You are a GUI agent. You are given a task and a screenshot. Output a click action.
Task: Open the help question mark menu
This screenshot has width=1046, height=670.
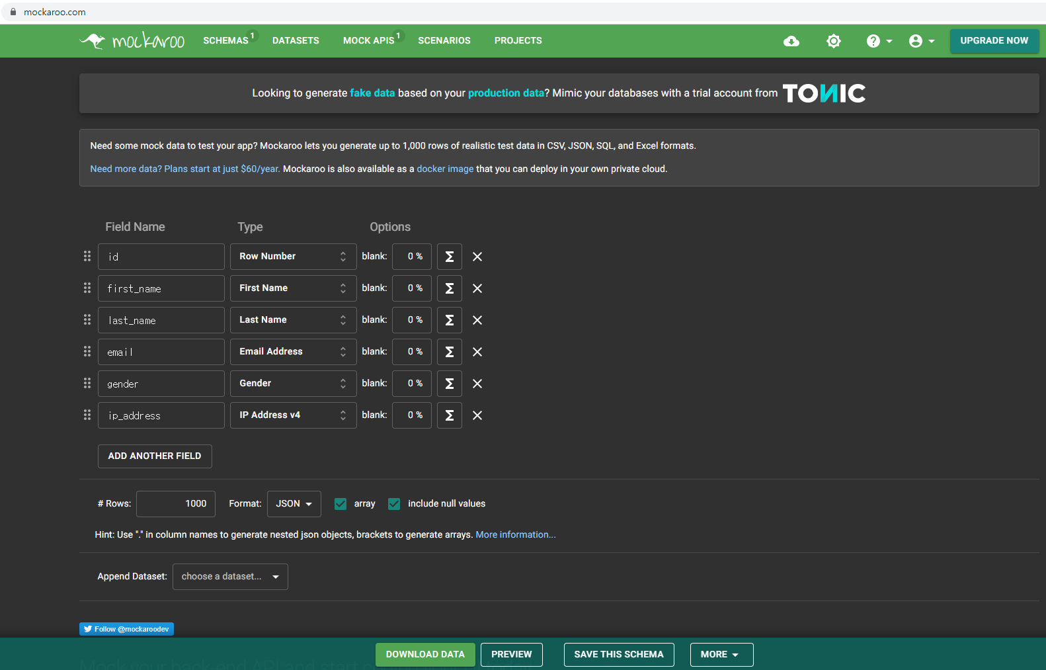(879, 41)
